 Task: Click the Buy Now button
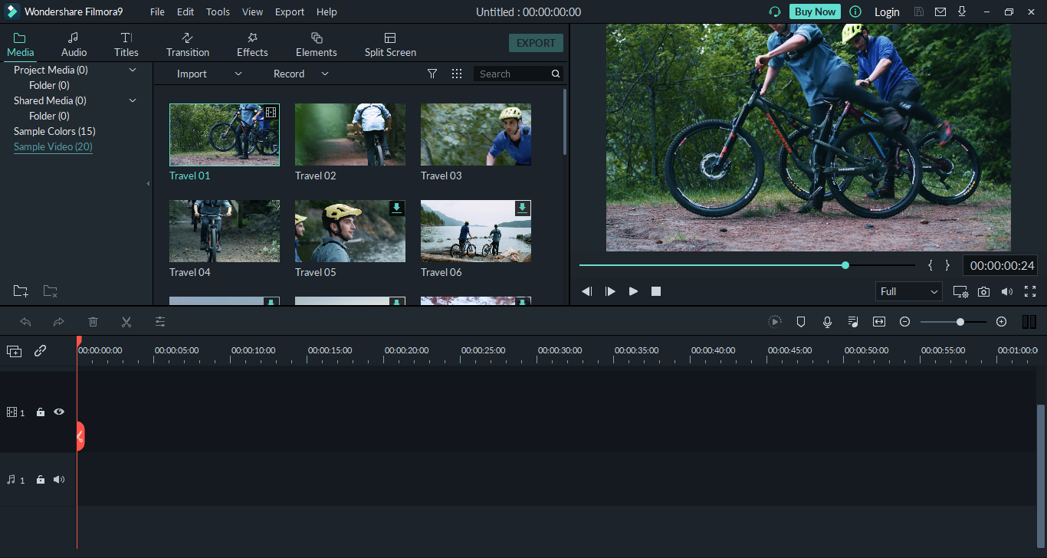(815, 11)
